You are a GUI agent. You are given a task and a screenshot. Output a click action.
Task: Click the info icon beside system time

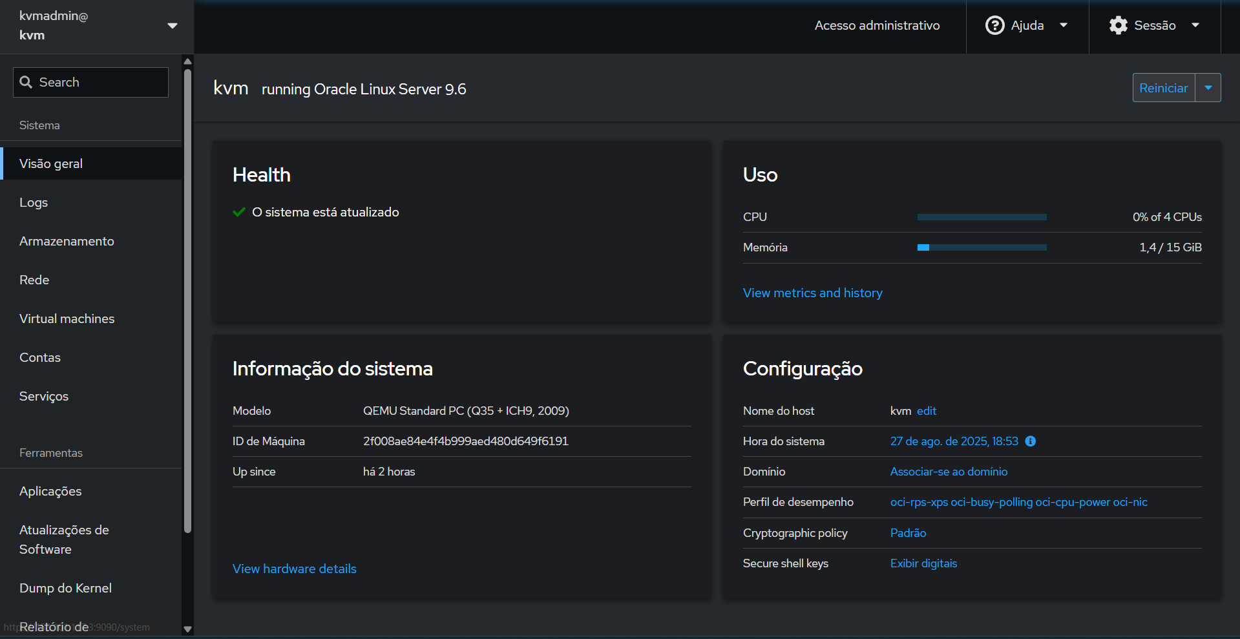pyautogui.click(x=1031, y=441)
